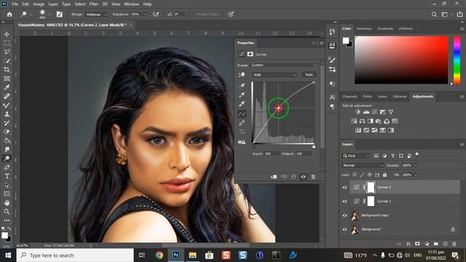This screenshot has width=466, height=262.
Task: Pick the black point eyedropper in Curves
Action: tap(242, 86)
